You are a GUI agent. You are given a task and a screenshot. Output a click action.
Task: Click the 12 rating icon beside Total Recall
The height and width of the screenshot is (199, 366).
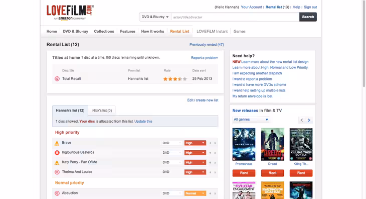pyautogui.click(x=57, y=79)
